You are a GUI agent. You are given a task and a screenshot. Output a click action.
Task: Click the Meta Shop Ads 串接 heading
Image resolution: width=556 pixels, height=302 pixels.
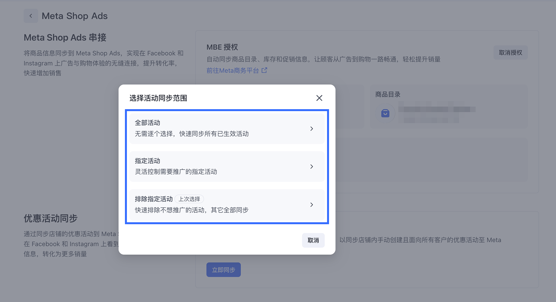click(65, 38)
